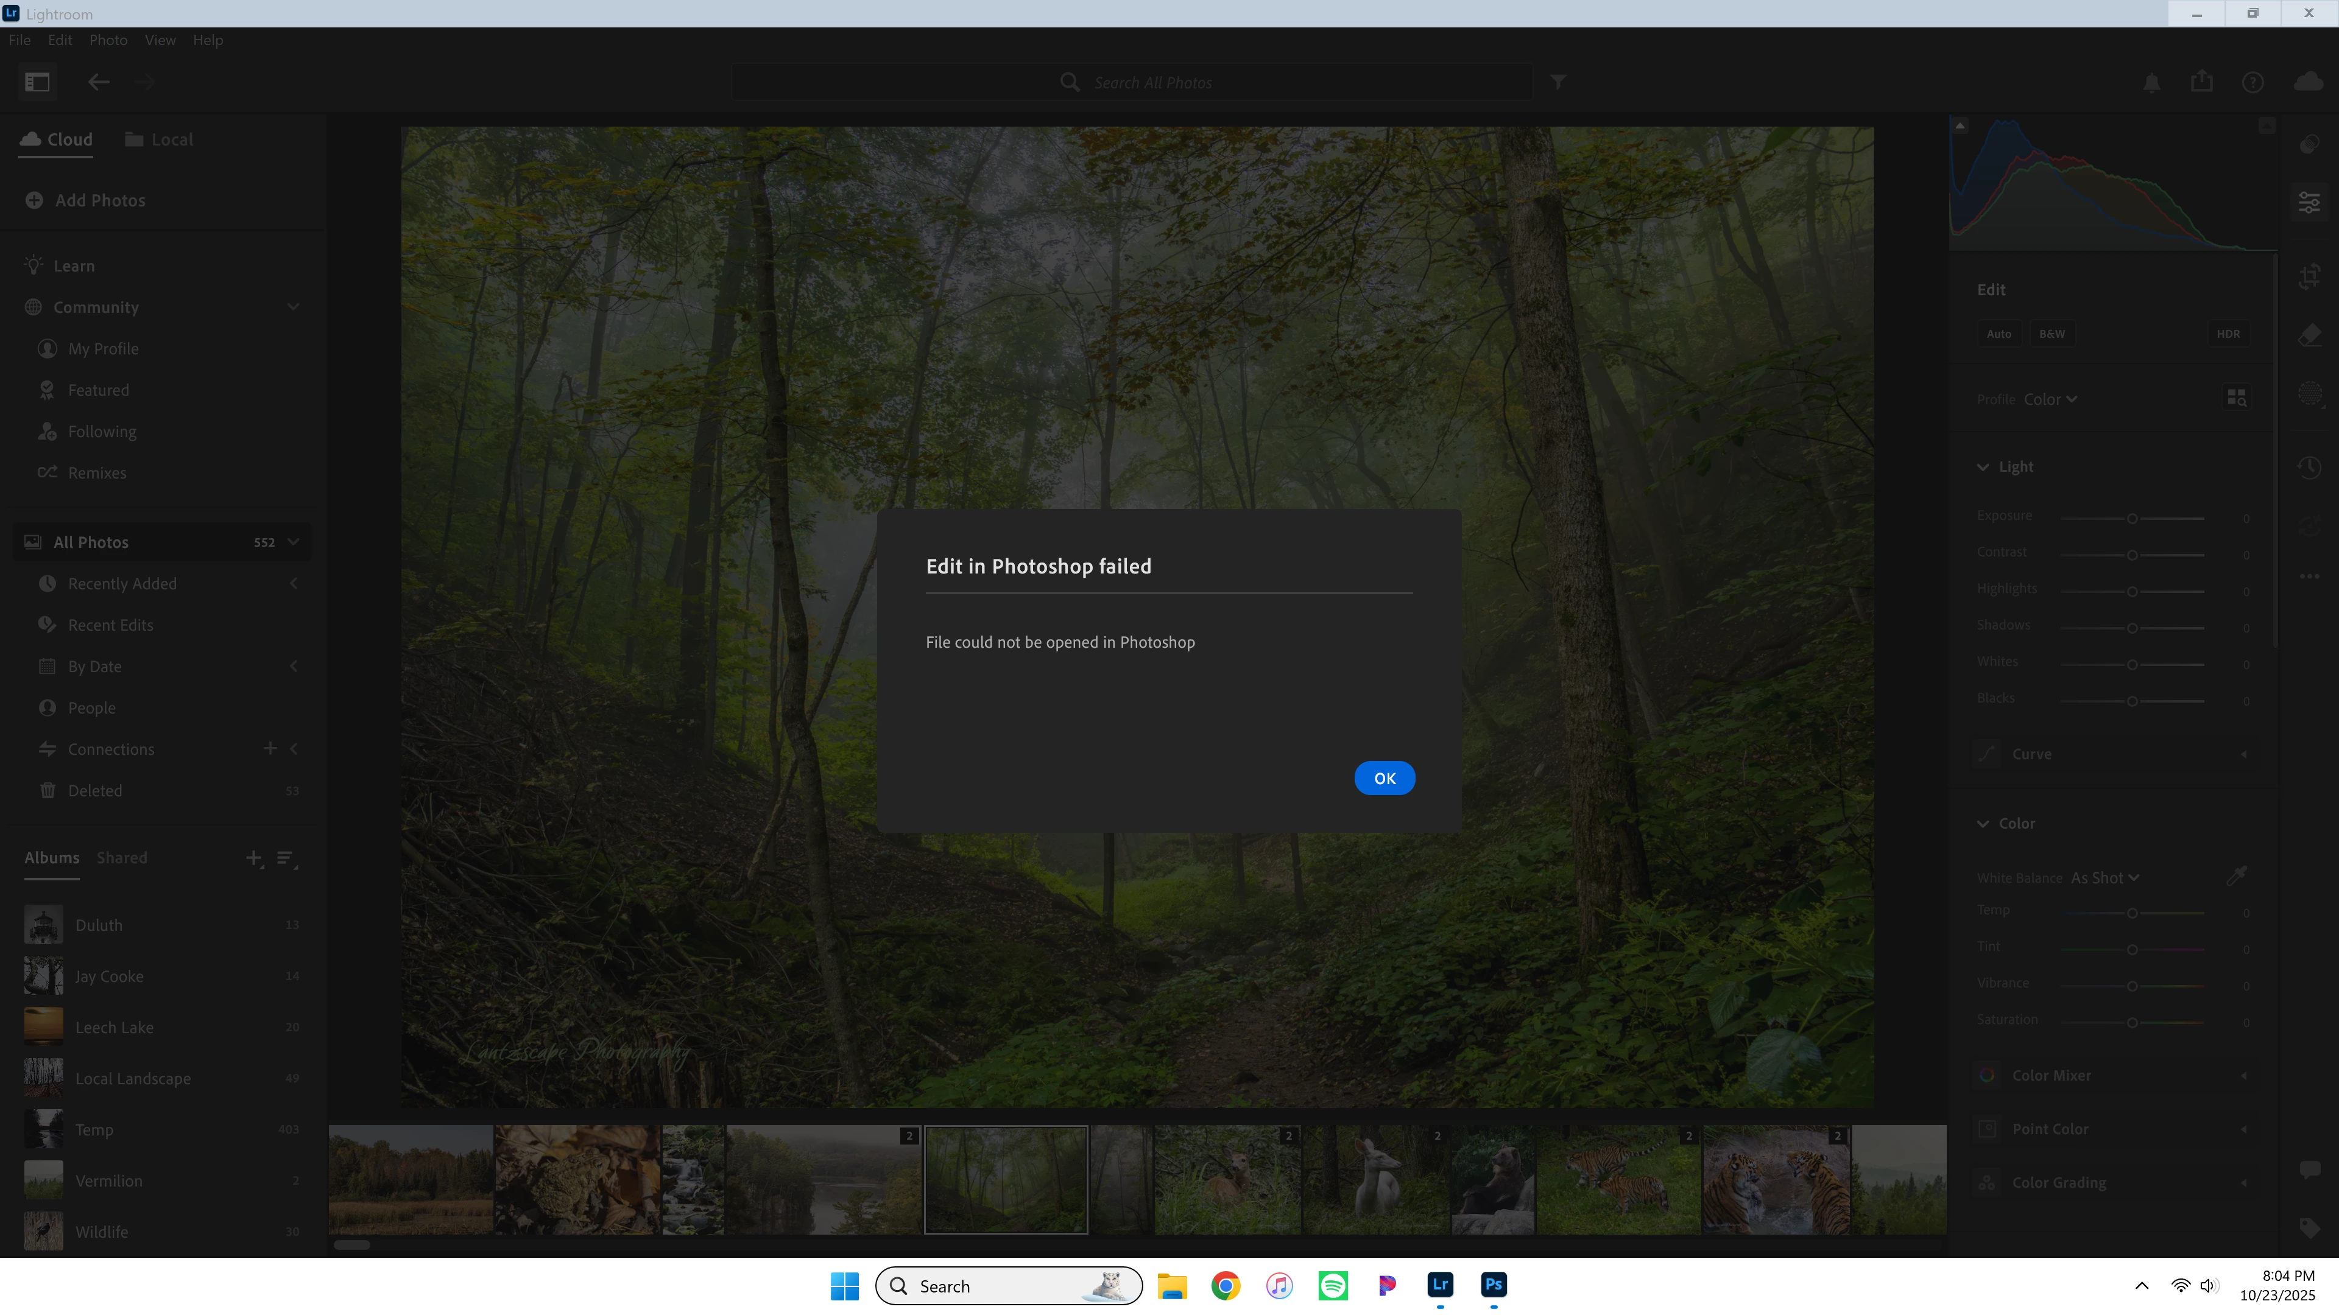Viewport: 2339px width, 1315px height.
Task: Open the notifications bell icon
Action: coord(2151,83)
